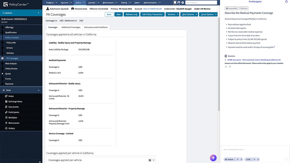Open Notes from the Tools section
The height and width of the screenshot is (163, 290).
point(11,96)
